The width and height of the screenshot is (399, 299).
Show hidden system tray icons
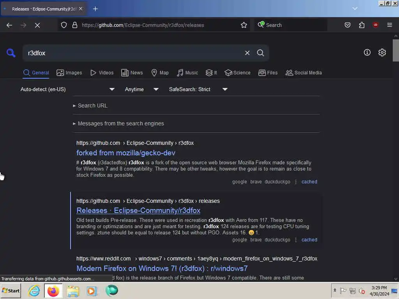[335, 290]
